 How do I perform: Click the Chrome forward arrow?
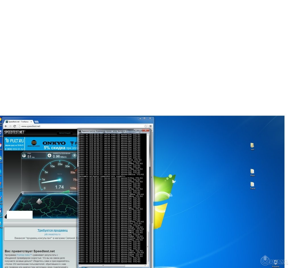(x=10, y=126)
